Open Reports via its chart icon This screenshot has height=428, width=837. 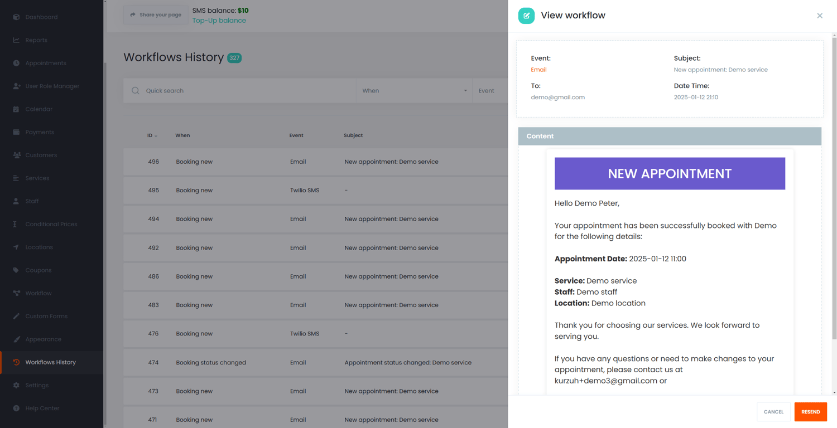click(16, 40)
